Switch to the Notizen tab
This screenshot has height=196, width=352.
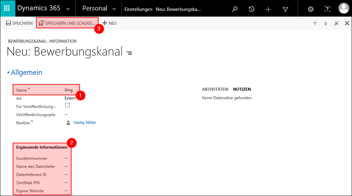pos(242,89)
